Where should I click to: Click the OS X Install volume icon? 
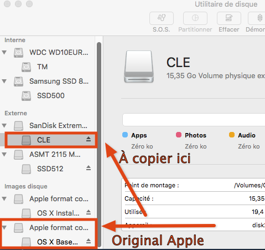click(26, 213)
